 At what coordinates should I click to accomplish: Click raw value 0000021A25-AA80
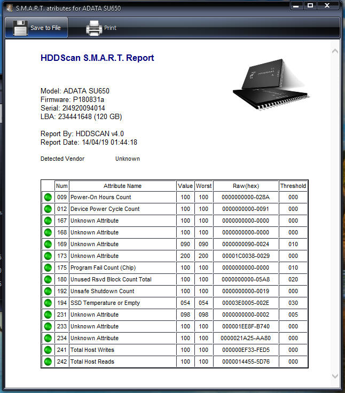click(x=246, y=339)
